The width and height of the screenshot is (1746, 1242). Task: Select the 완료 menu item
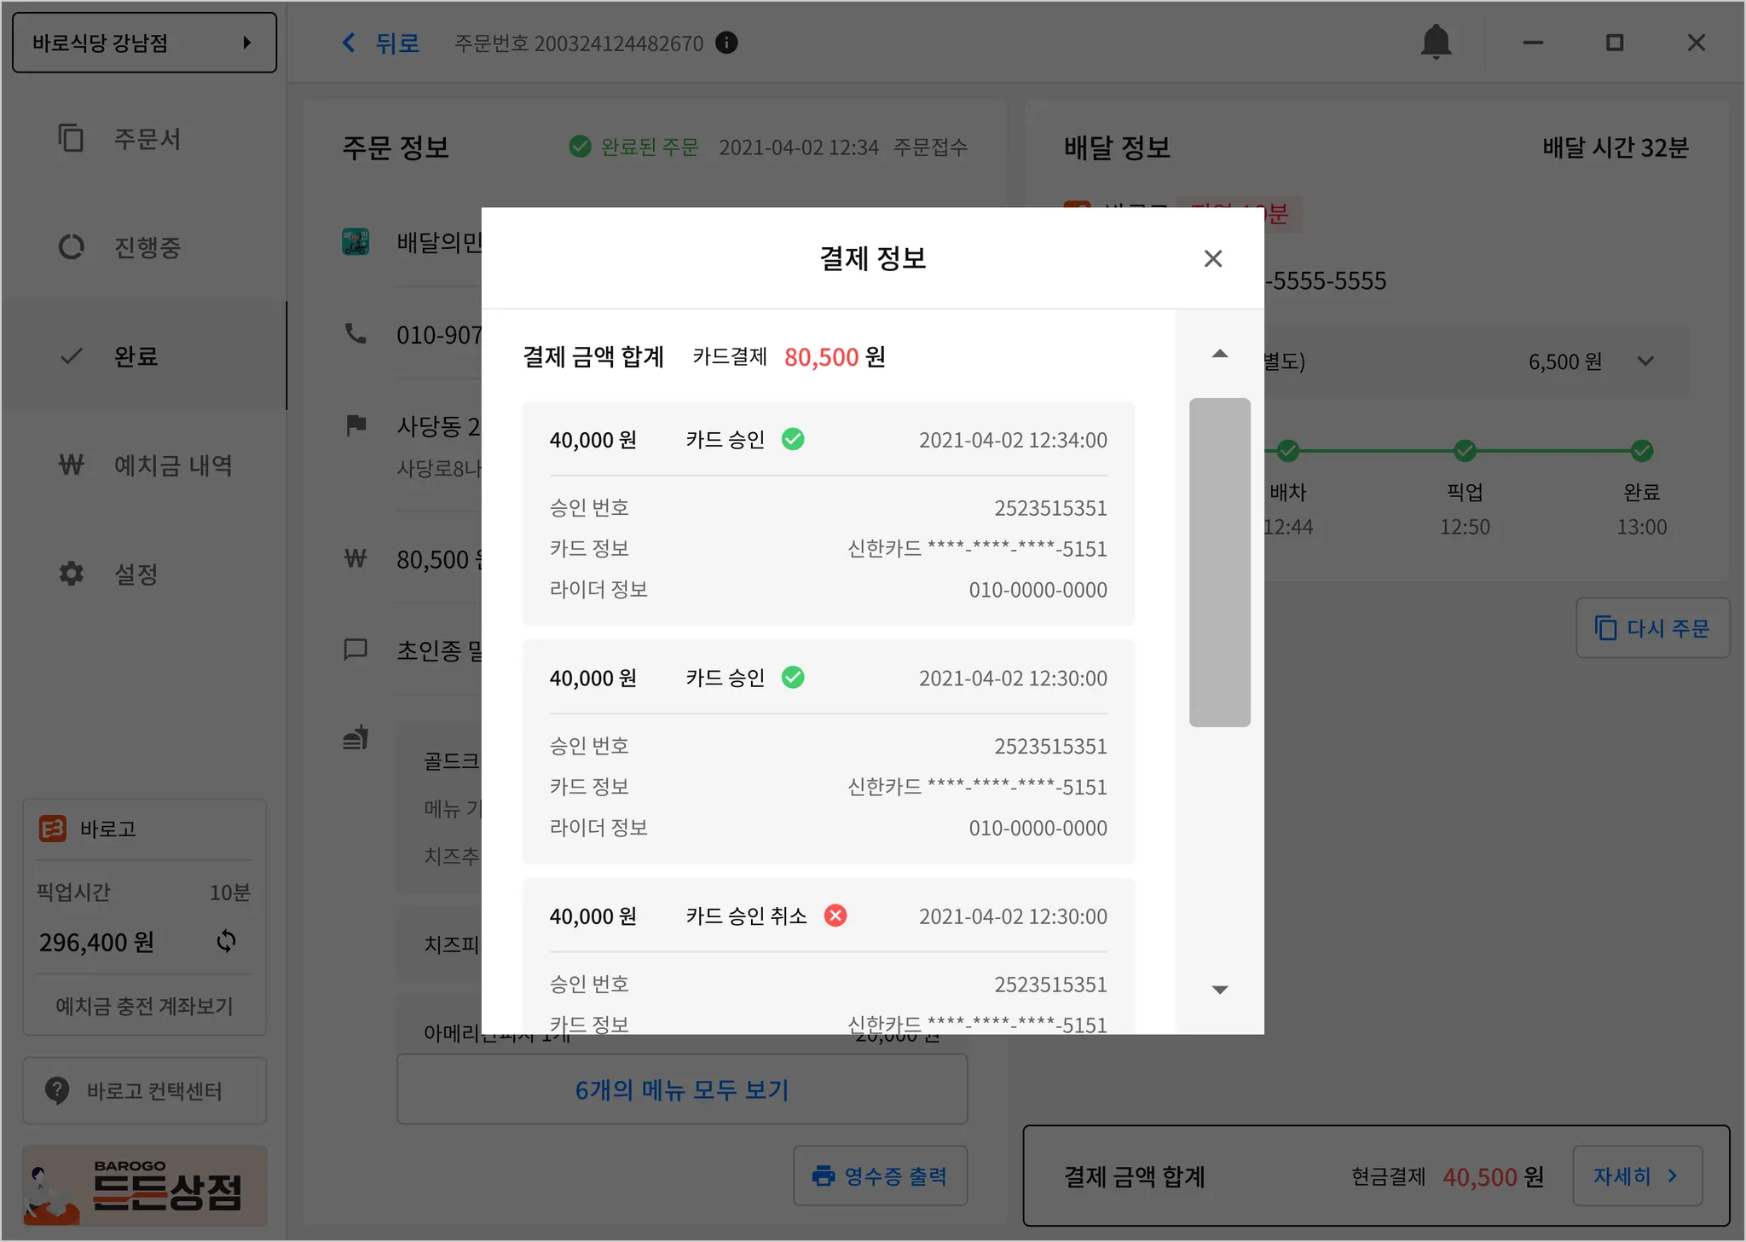point(136,356)
